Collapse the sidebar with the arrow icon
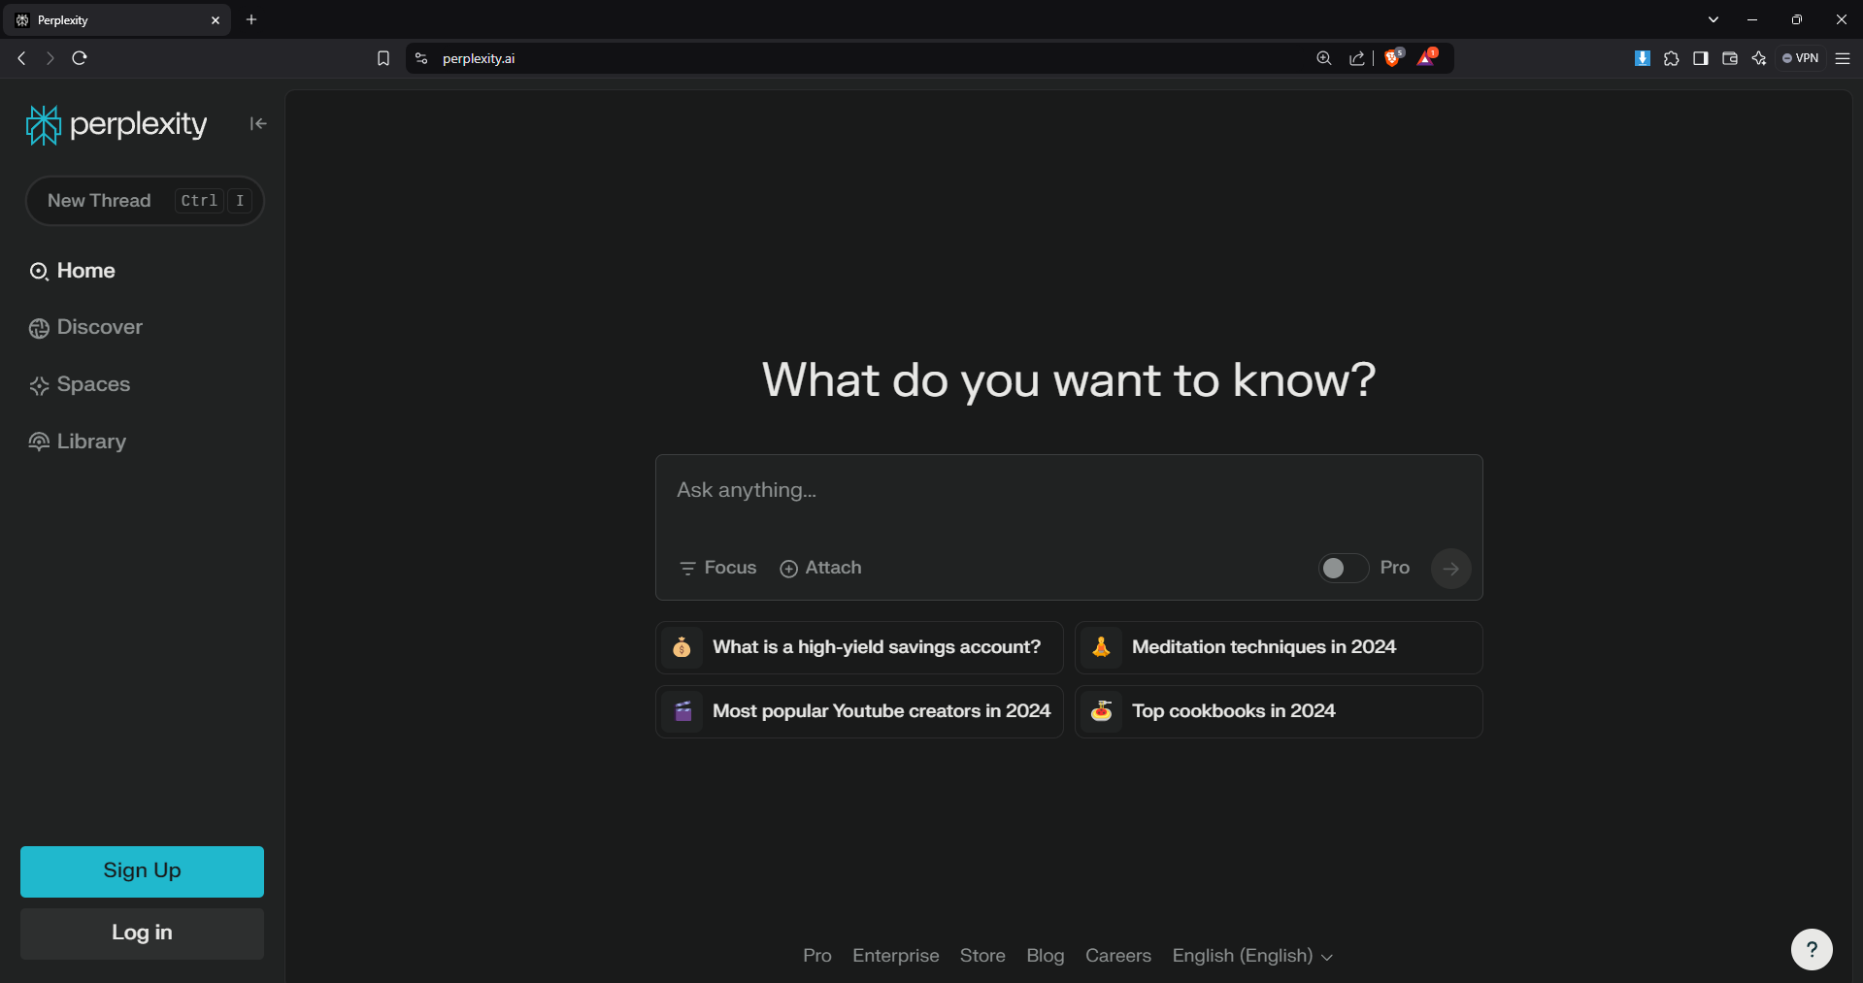Screen dimensions: 1863x983 tap(257, 123)
